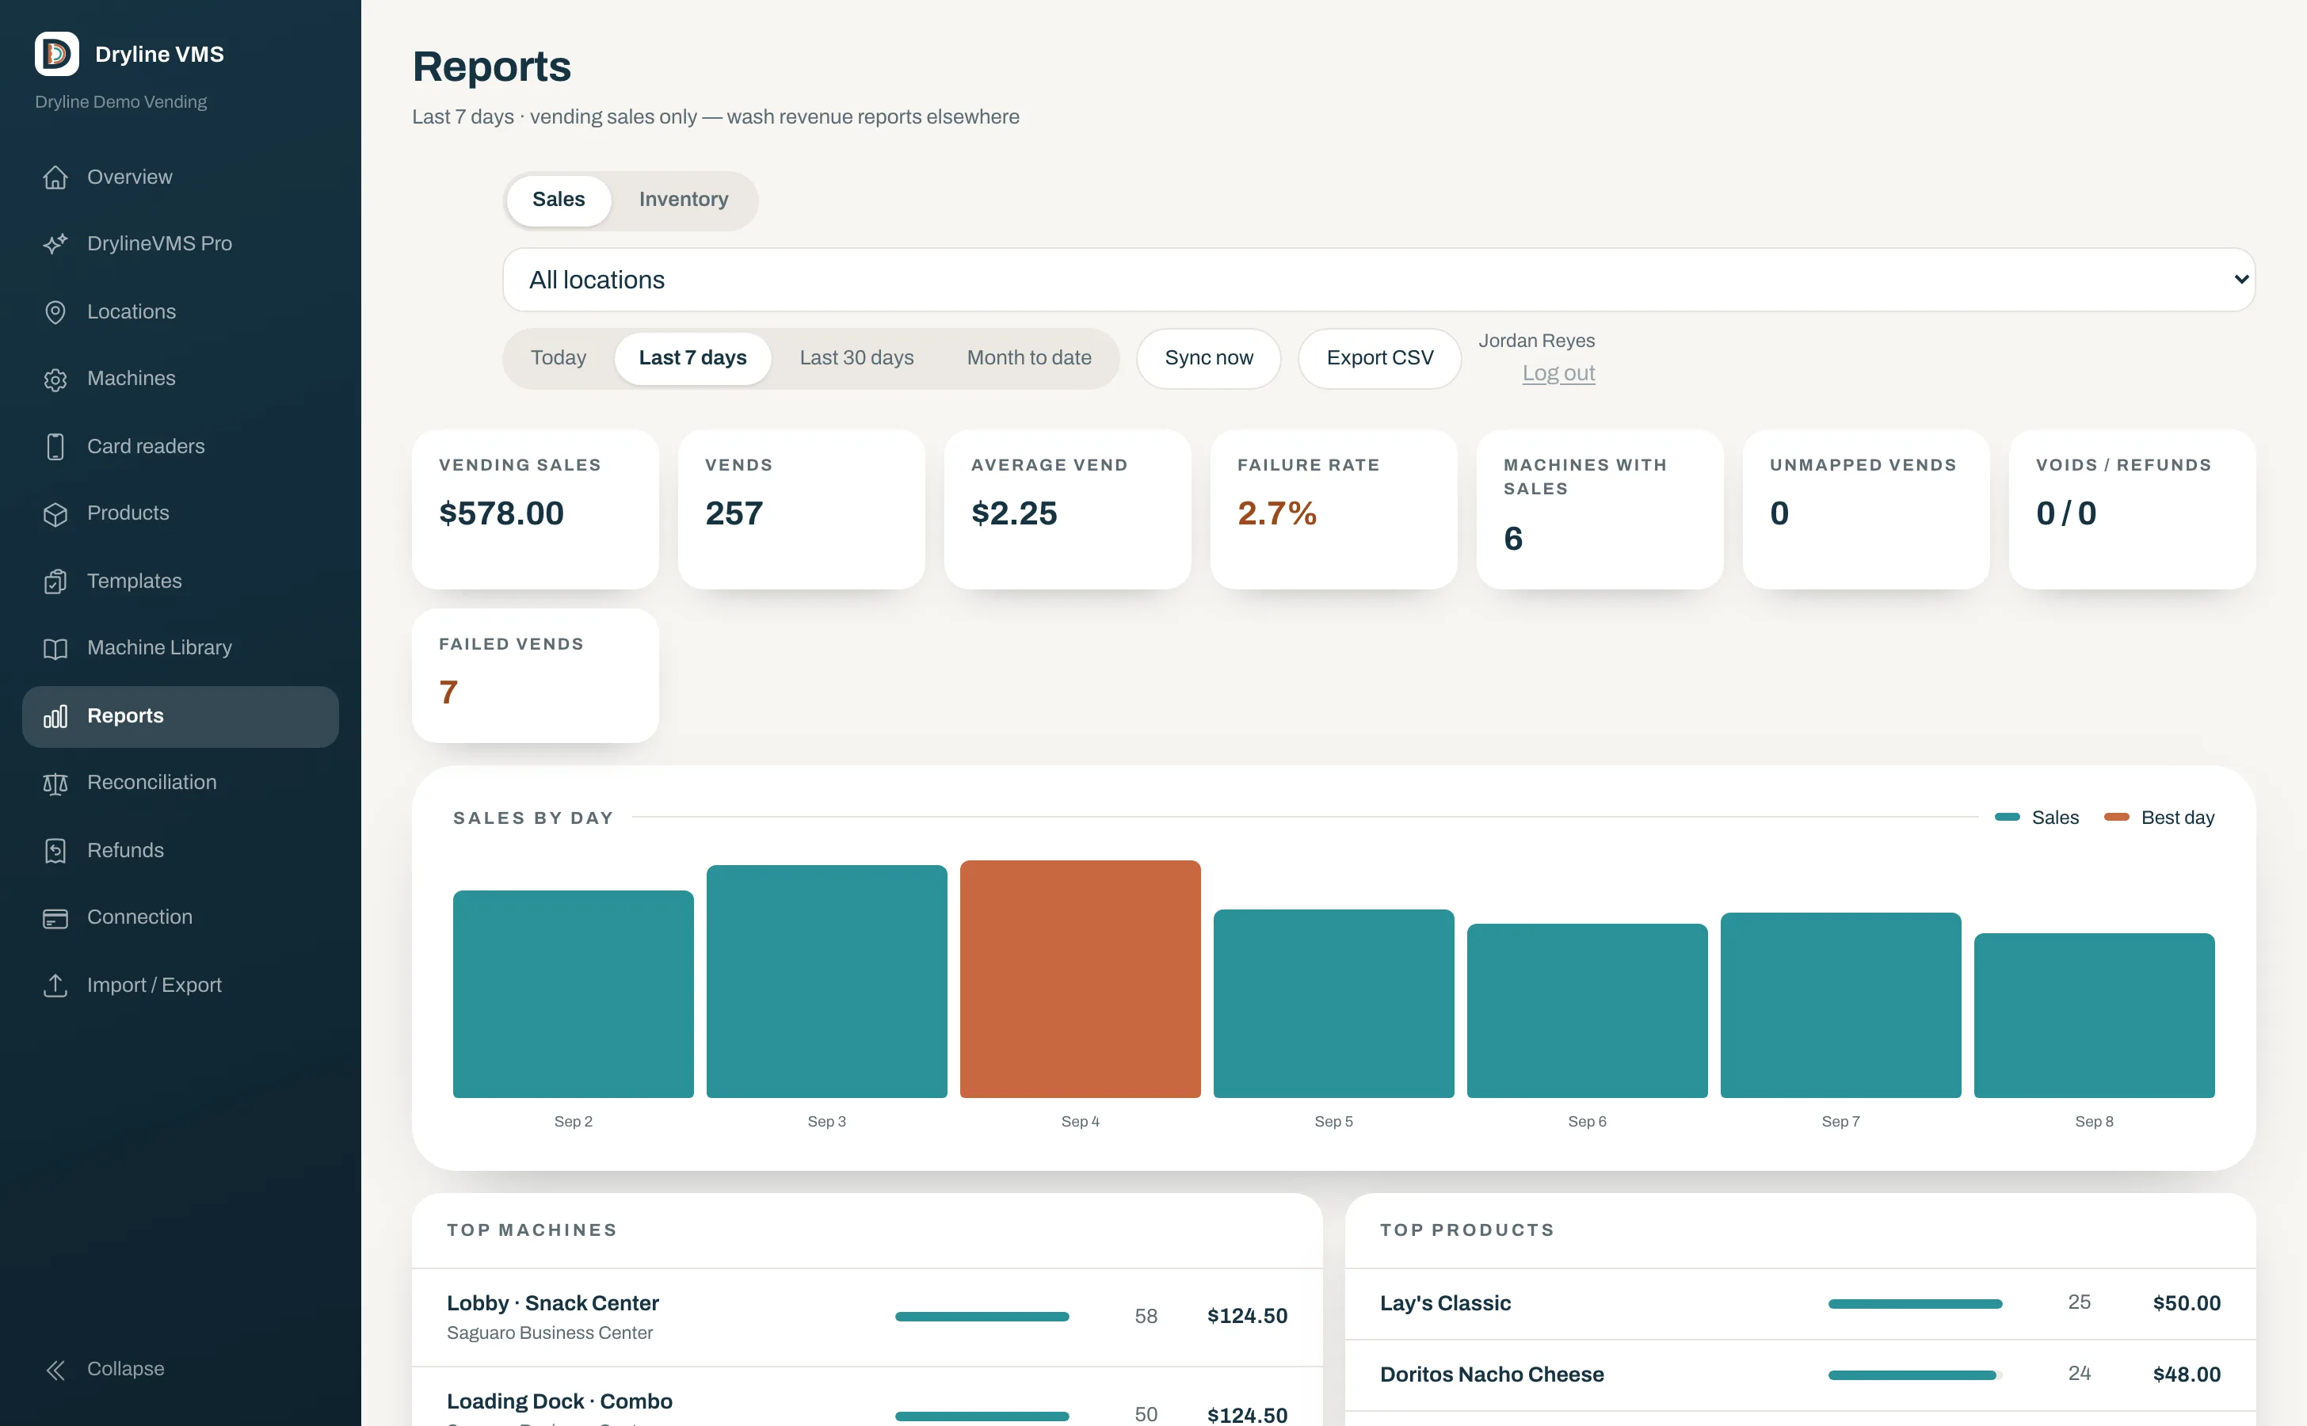Screen dimensions: 2307x1426
Task: Go to the Refunds page
Action: click(180, 851)
